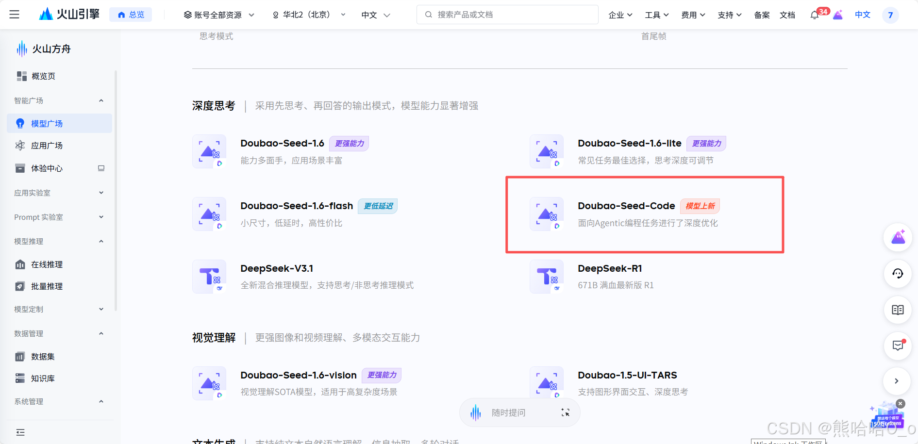Click the 火山引擎 logo
918x444 pixels.
pyautogui.click(x=69, y=14)
